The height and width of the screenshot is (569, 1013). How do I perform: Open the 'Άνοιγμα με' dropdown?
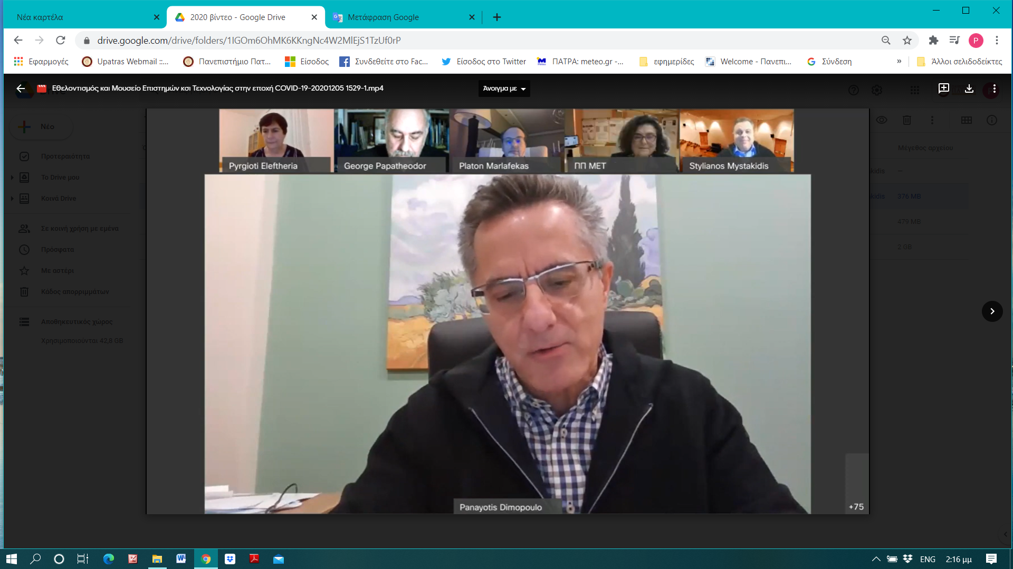[x=504, y=89]
